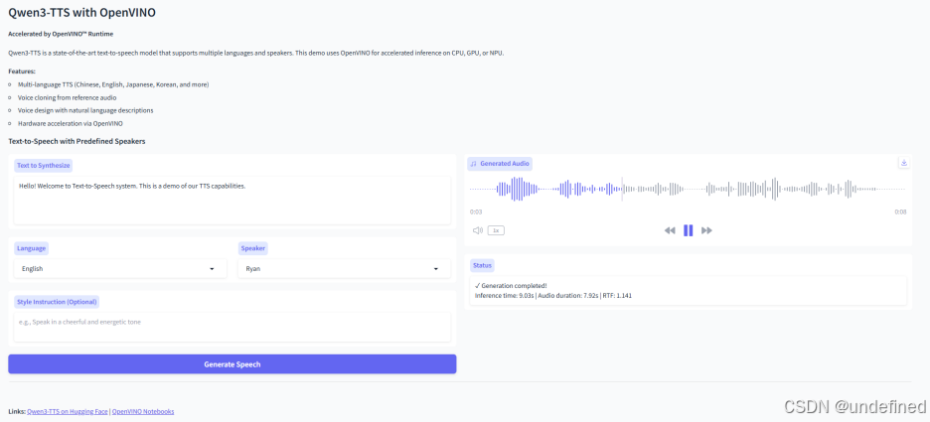Screen dimensions: 930x422
Task: Click the 'Multi-language TTS' feature line
Action: coord(113,84)
